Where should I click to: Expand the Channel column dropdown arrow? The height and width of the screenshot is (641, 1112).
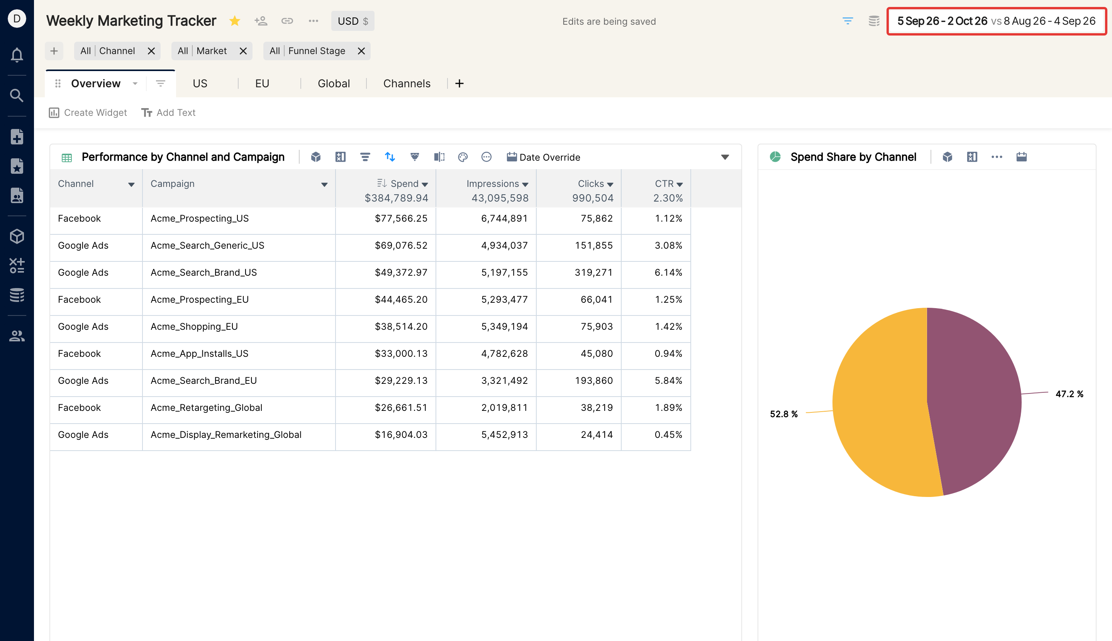[x=131, y=185]
